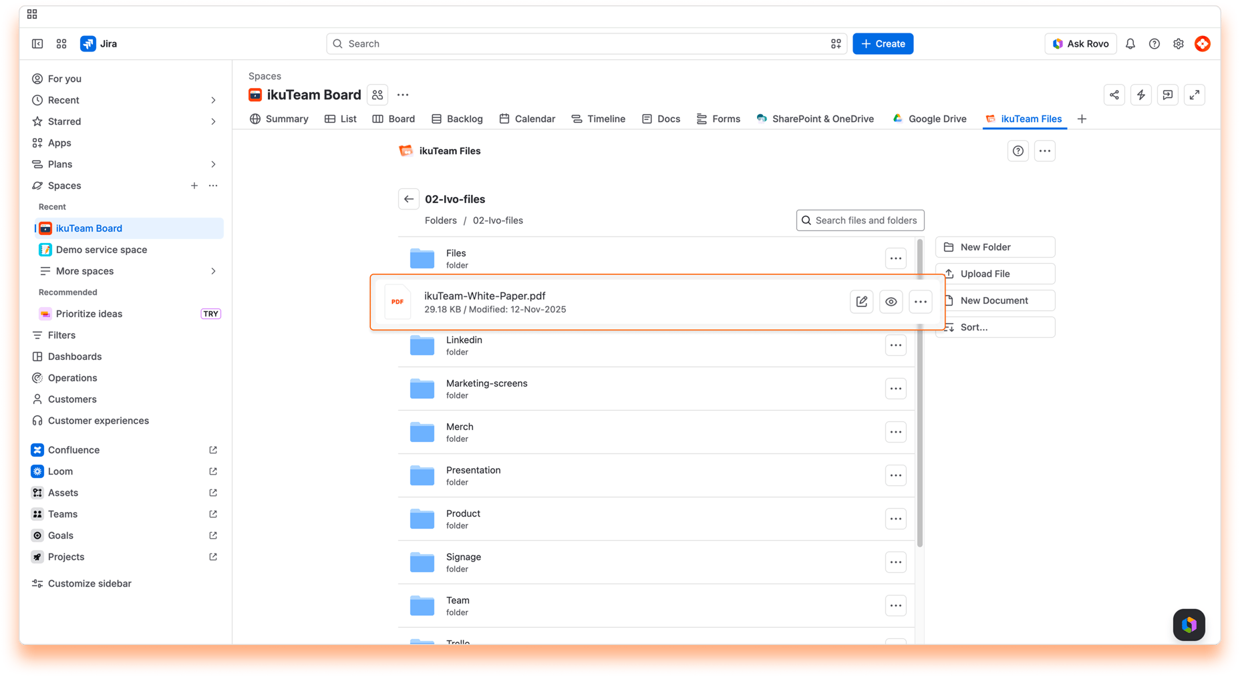Open Prioritize ideas recommended space
Screen dimensions: 1240x677
[x=129, y=314]
